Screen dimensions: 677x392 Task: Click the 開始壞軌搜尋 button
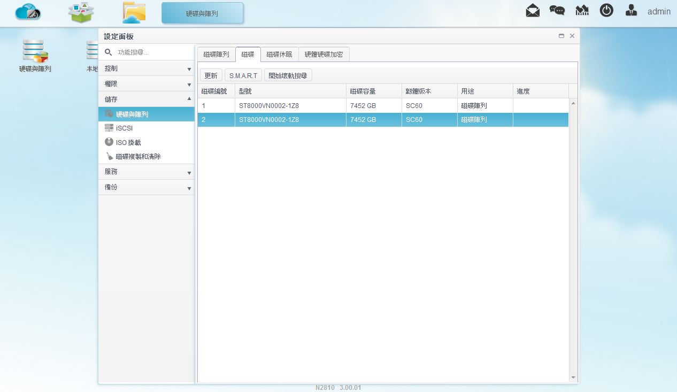[x=288, y=75]
